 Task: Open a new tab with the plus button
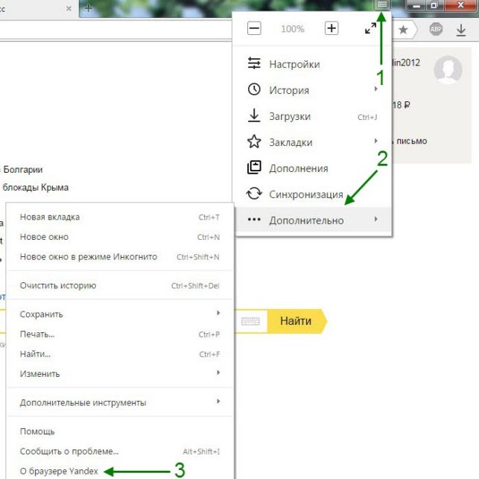point(88,8)
